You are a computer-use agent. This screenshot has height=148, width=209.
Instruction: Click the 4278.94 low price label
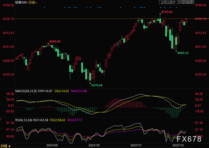[x=97, y=85]
